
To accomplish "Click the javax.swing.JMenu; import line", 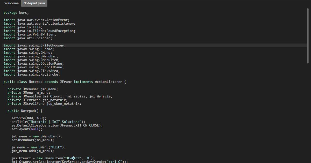I will (28, 53).
